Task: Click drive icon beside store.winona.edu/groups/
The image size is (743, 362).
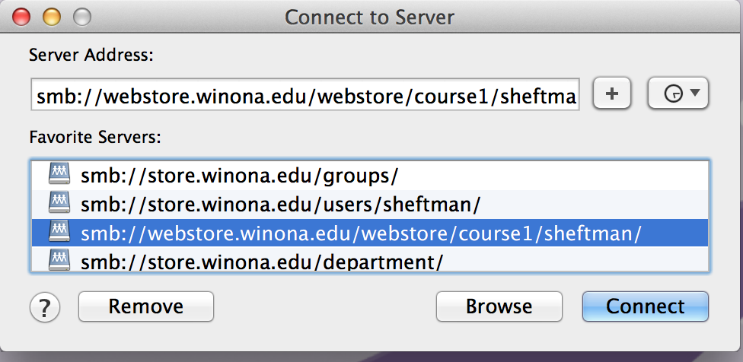Action: (x=59, y=176)
